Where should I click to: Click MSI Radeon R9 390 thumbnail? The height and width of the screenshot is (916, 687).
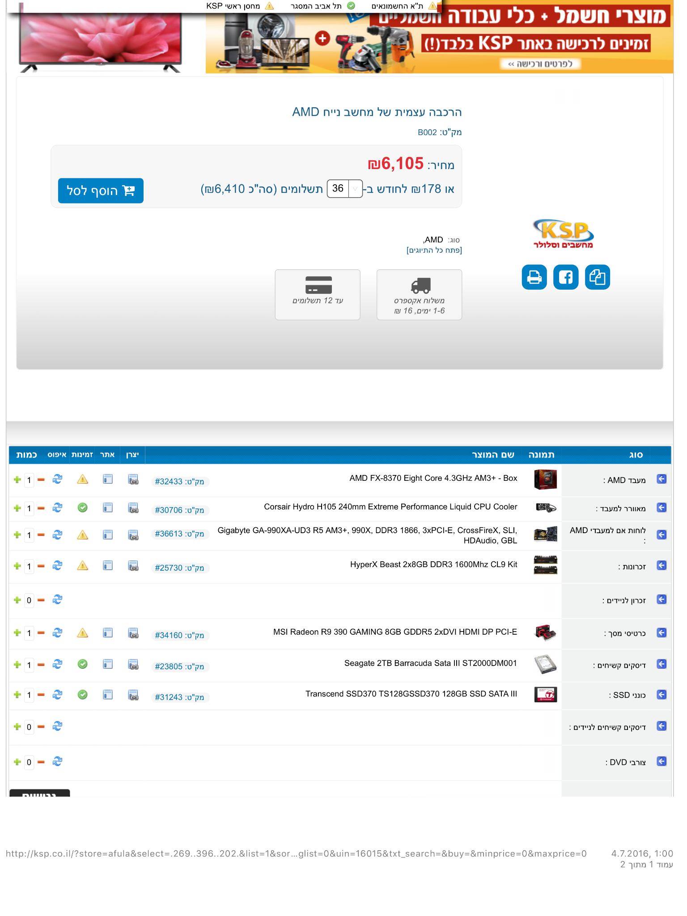[545, 632]
